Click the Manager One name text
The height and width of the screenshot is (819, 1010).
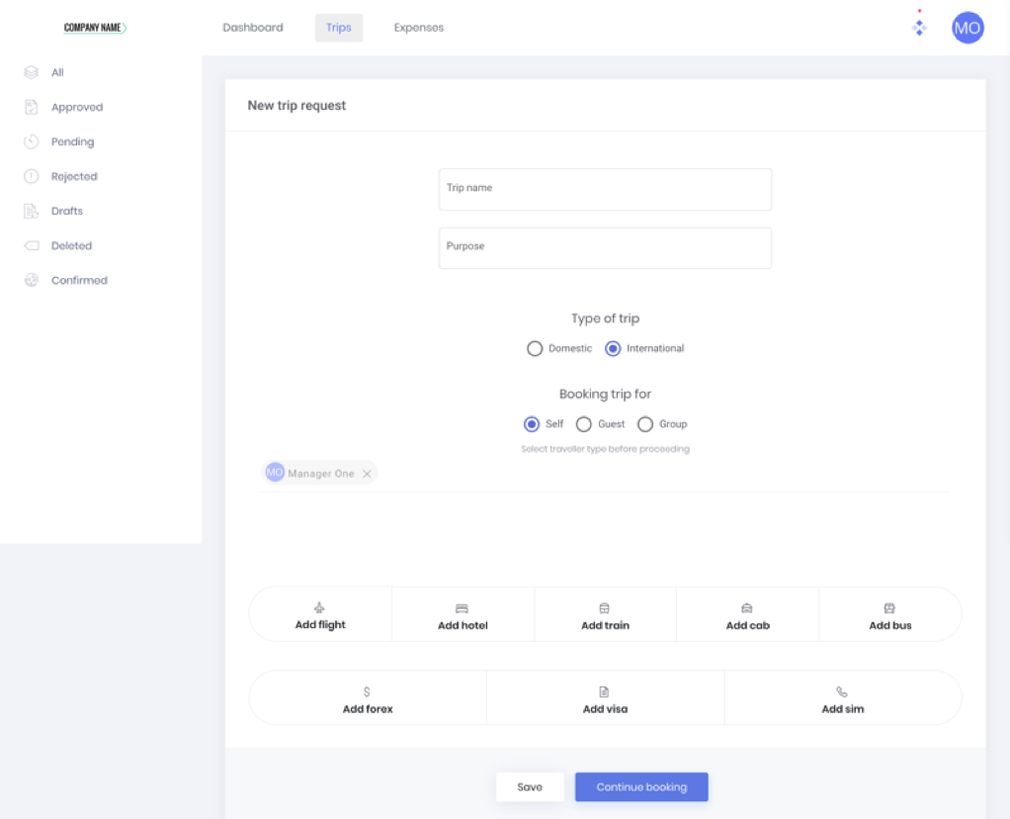coord(321,474)
